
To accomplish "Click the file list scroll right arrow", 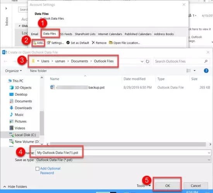I will pos(210,144).
